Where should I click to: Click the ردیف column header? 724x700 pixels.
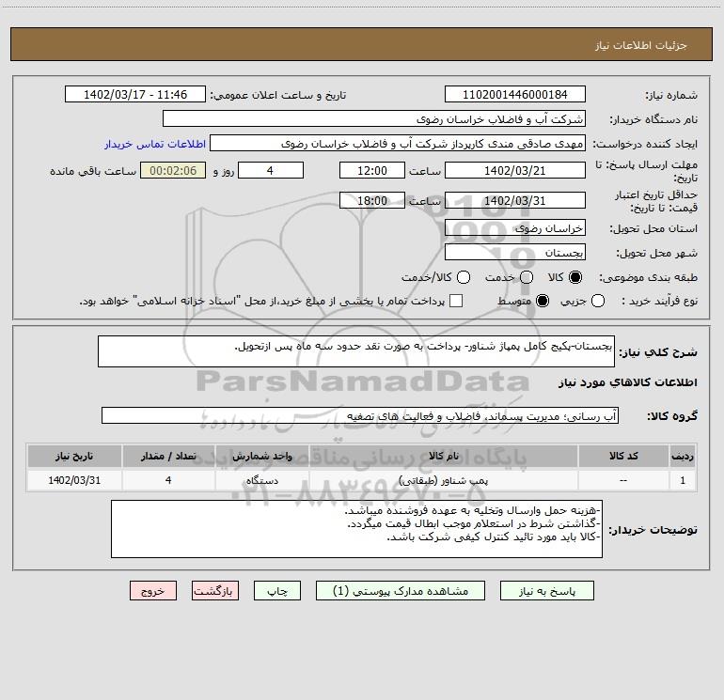(683, 456)
